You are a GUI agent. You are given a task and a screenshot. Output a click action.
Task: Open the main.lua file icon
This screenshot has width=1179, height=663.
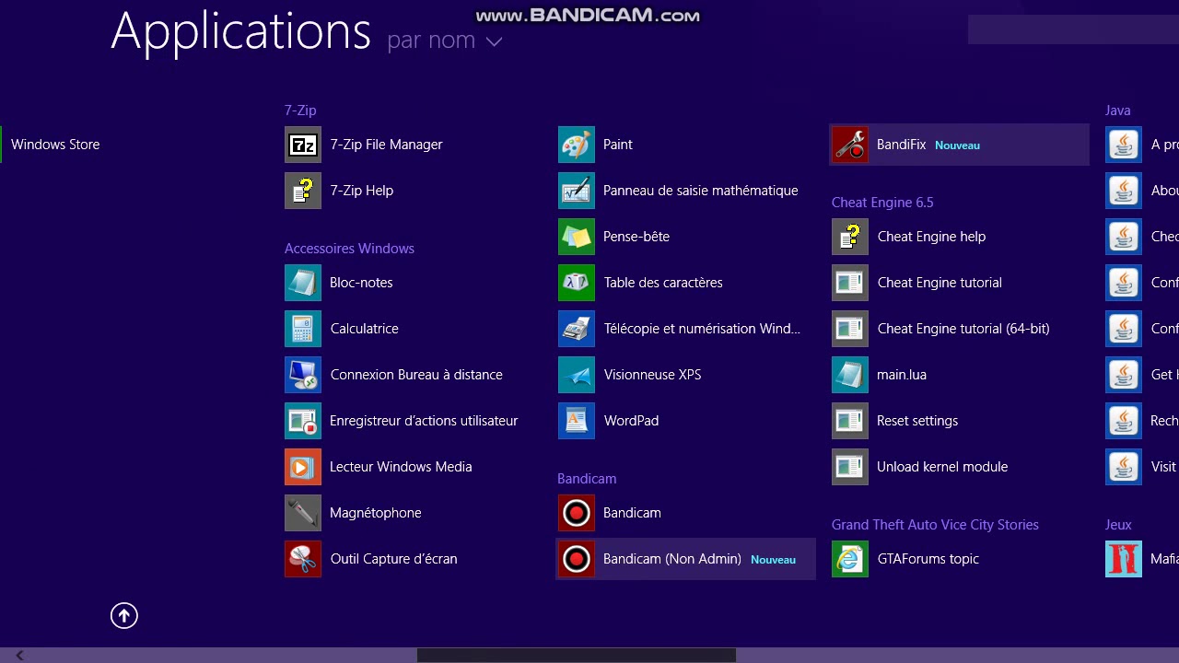point(850,375)
